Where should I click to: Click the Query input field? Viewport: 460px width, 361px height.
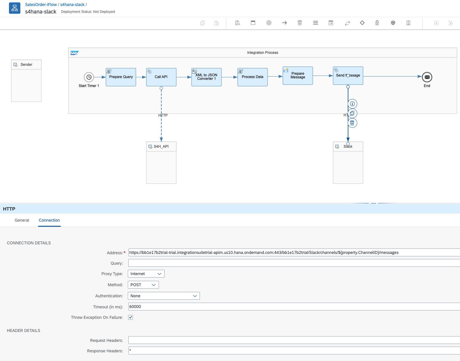pos(294,263)
